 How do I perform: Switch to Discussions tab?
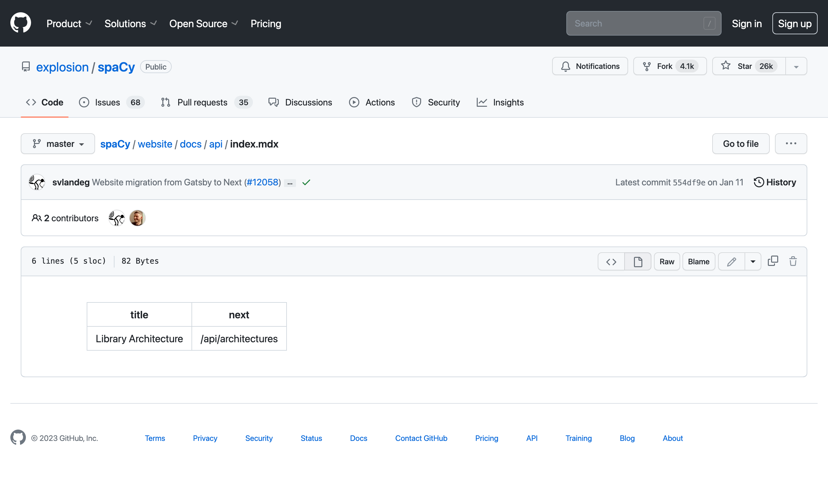[300, 102]
